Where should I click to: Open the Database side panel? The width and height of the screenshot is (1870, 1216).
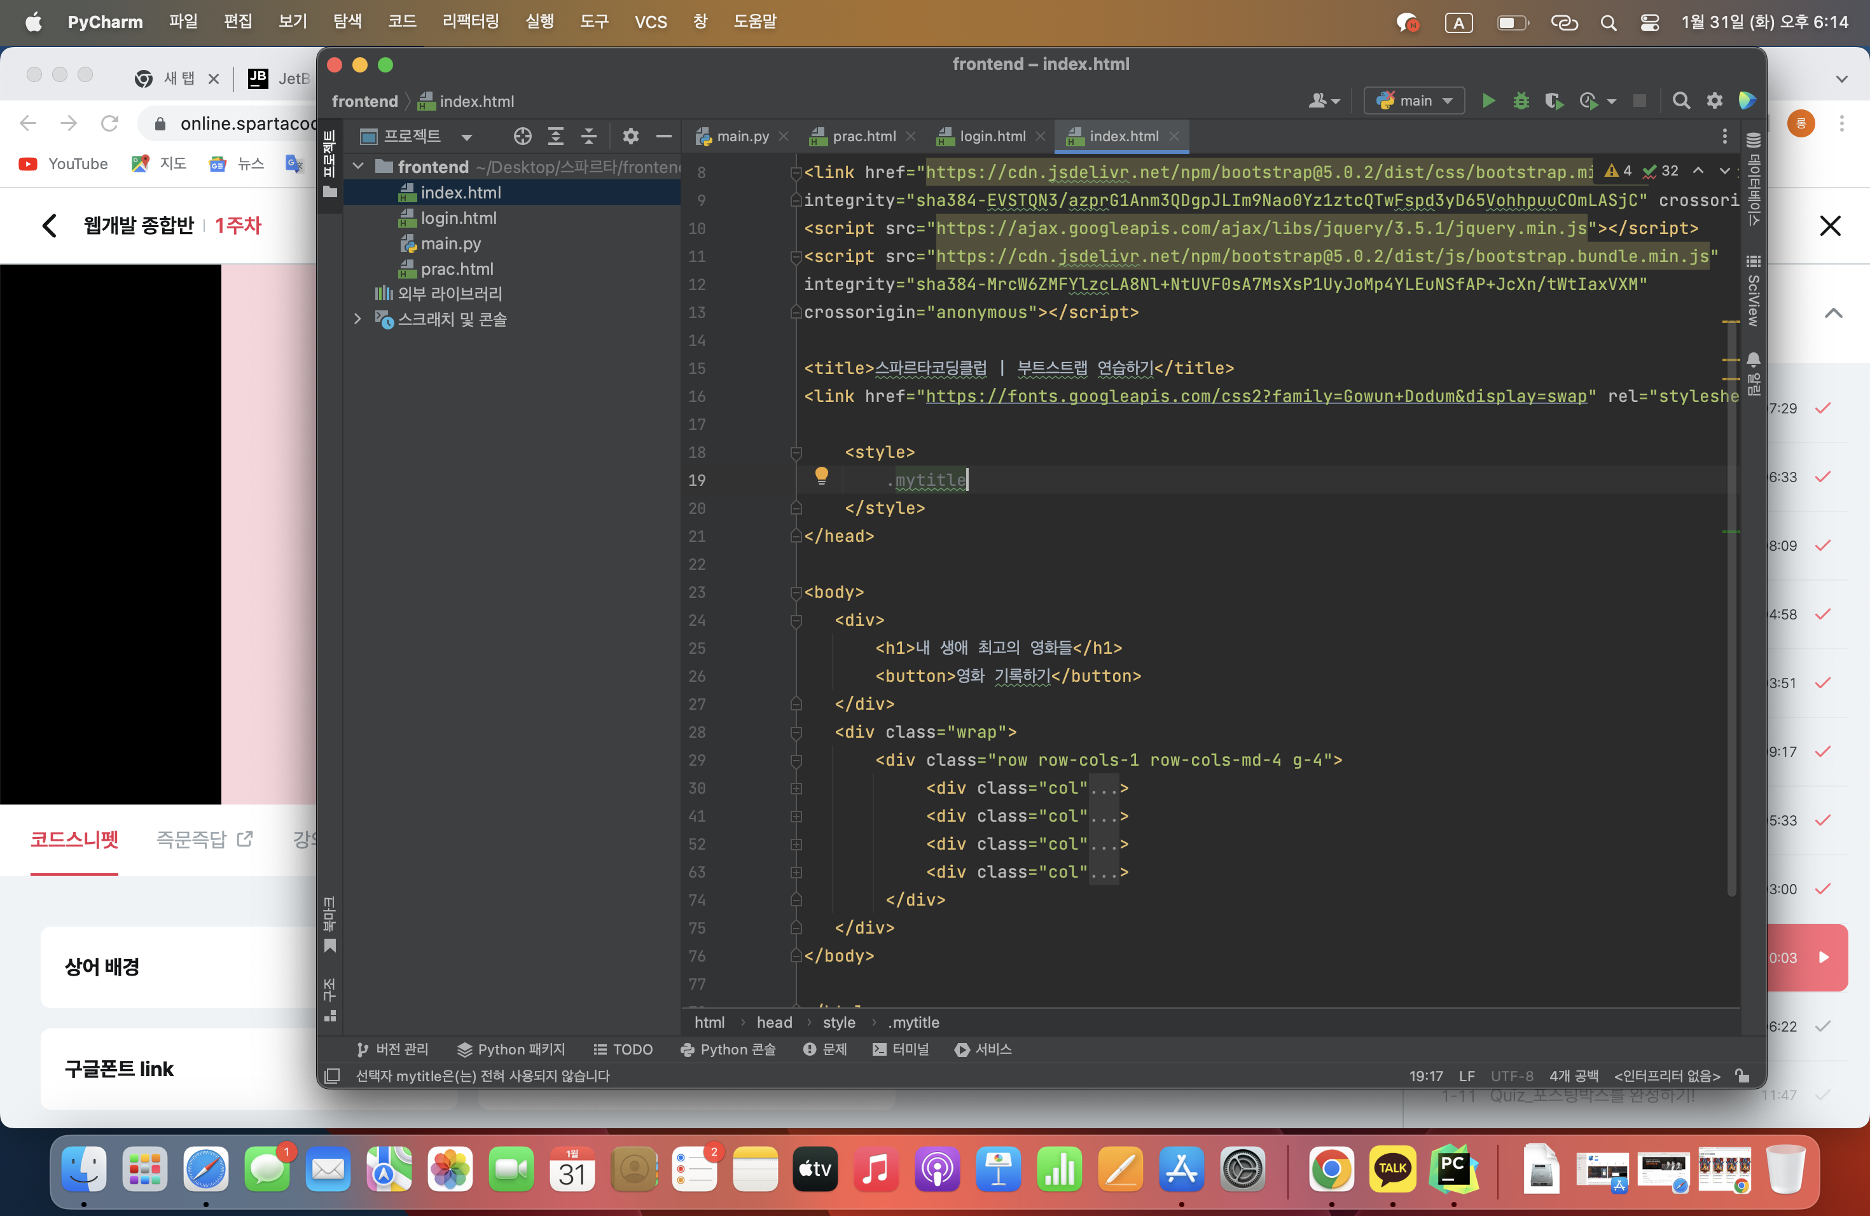pos(1753,180)
